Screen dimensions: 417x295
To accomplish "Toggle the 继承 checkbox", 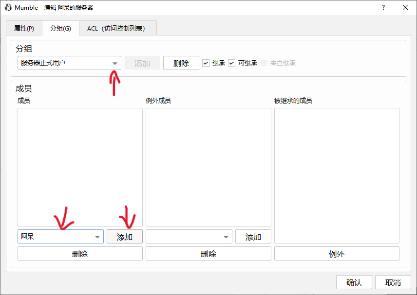I will (x=206, y=63).
